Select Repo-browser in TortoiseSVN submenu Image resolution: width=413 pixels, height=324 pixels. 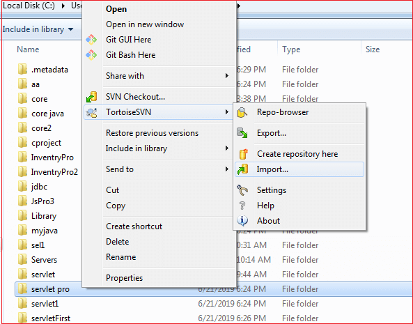(x=299, y=112)
